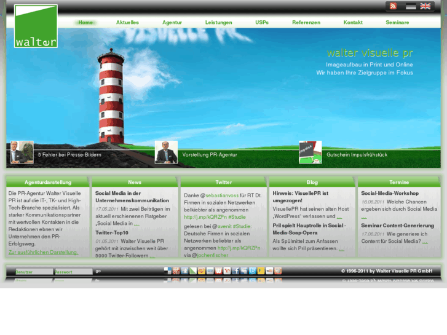Click date '17.05.2011' in News

(107, 209)
